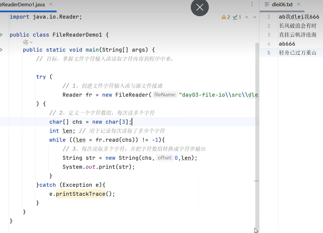Click line number 1 in dlei06.txt gutter
The height and width of the screenshot is (233, 323).
click(269, 17)
